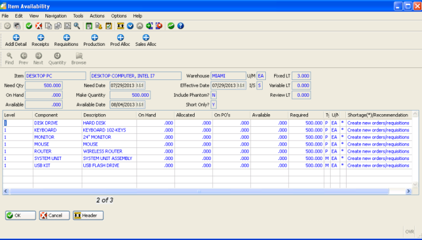The image size is (422, 240).
Task: Open Requisitions from the toolbar
Action: pos(66,40)
